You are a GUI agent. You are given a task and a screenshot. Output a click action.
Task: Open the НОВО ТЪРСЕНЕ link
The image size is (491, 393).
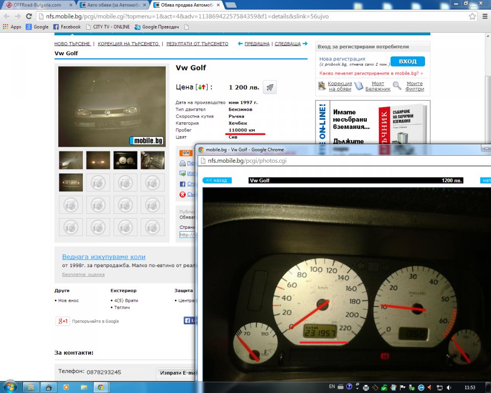(72, 44)
